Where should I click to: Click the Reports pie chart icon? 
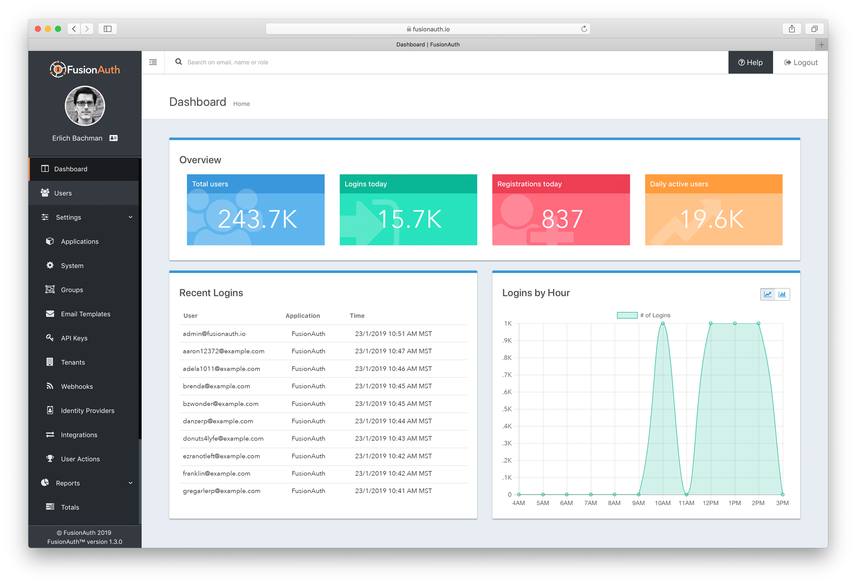[x=45, y=483]
